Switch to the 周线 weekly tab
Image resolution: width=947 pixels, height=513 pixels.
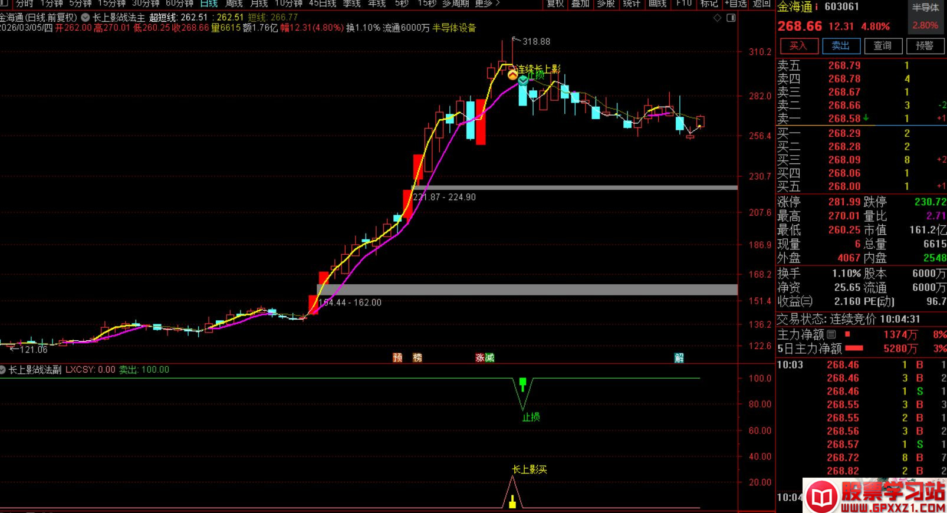pyautogui.click(x=234, y=4)
